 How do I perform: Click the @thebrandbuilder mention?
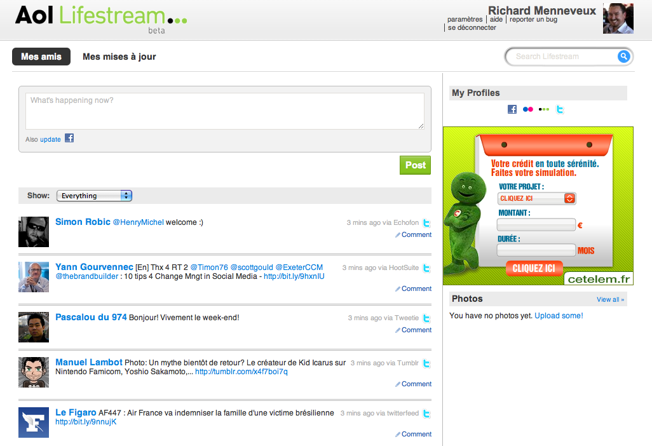coord(87,276)
